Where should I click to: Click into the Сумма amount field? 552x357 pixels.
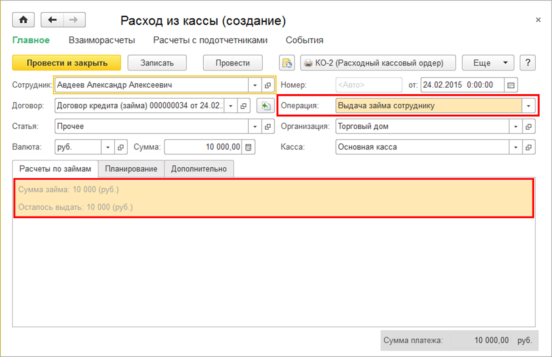204,147
